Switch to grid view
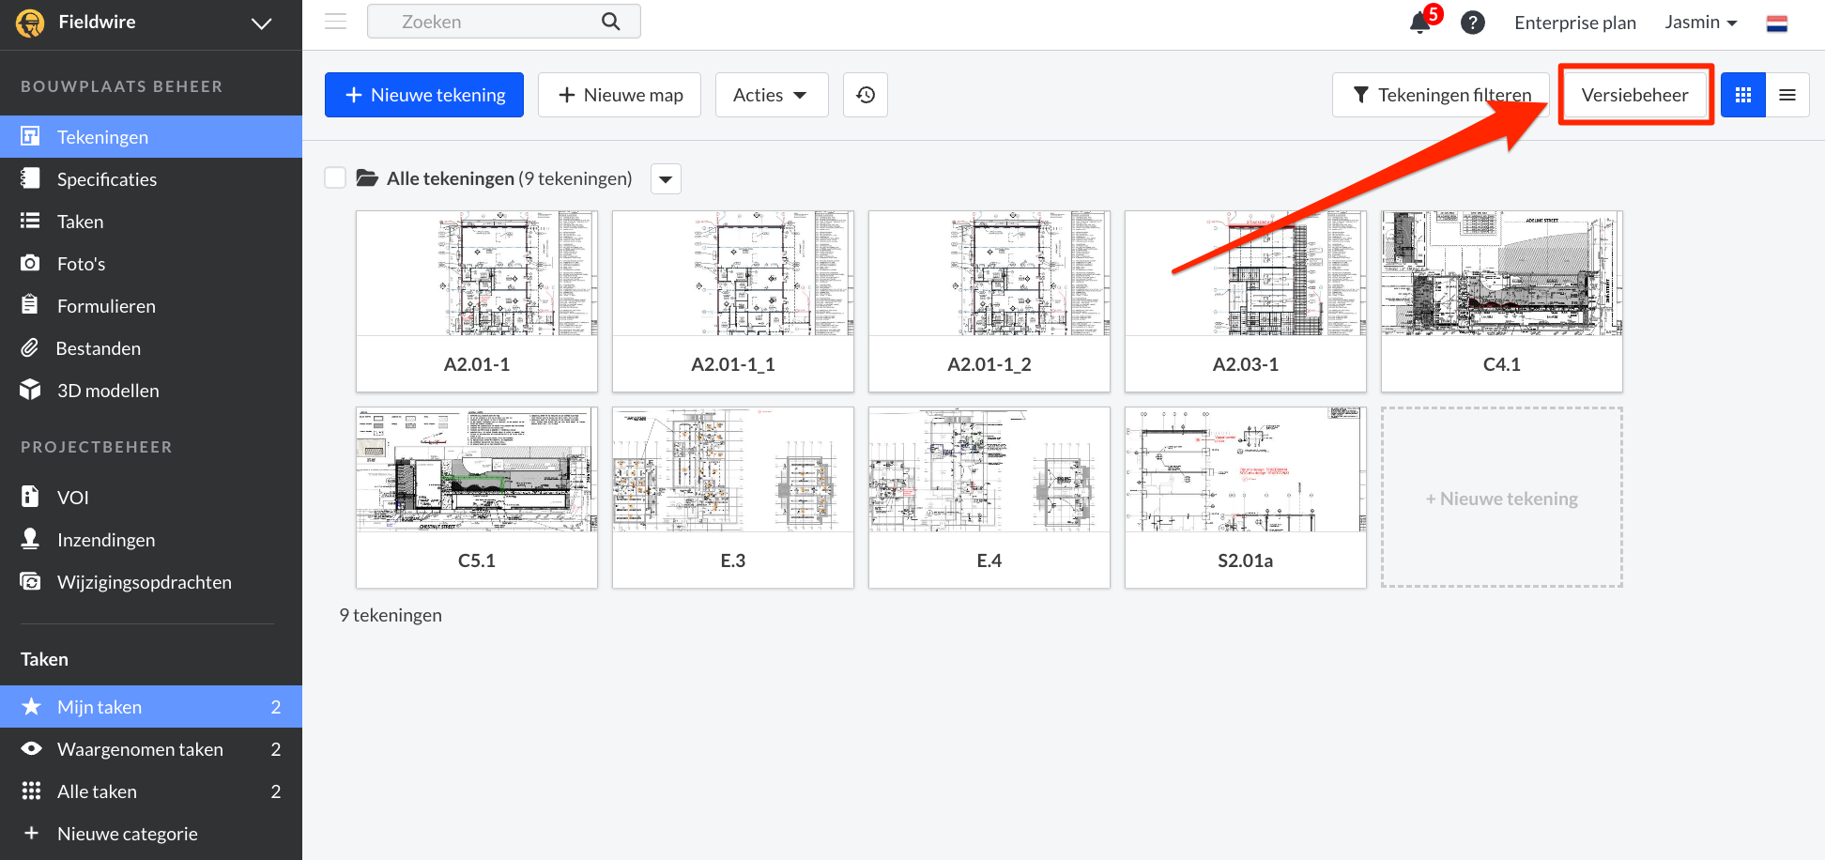 click(1743, 95)
